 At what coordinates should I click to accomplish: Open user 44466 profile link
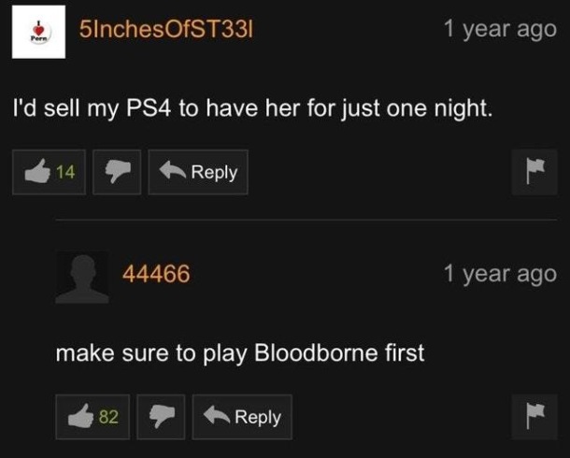tap(156, 274)
